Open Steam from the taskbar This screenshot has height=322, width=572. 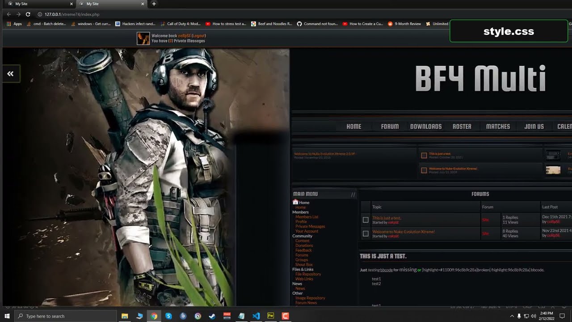click(212, 316)
